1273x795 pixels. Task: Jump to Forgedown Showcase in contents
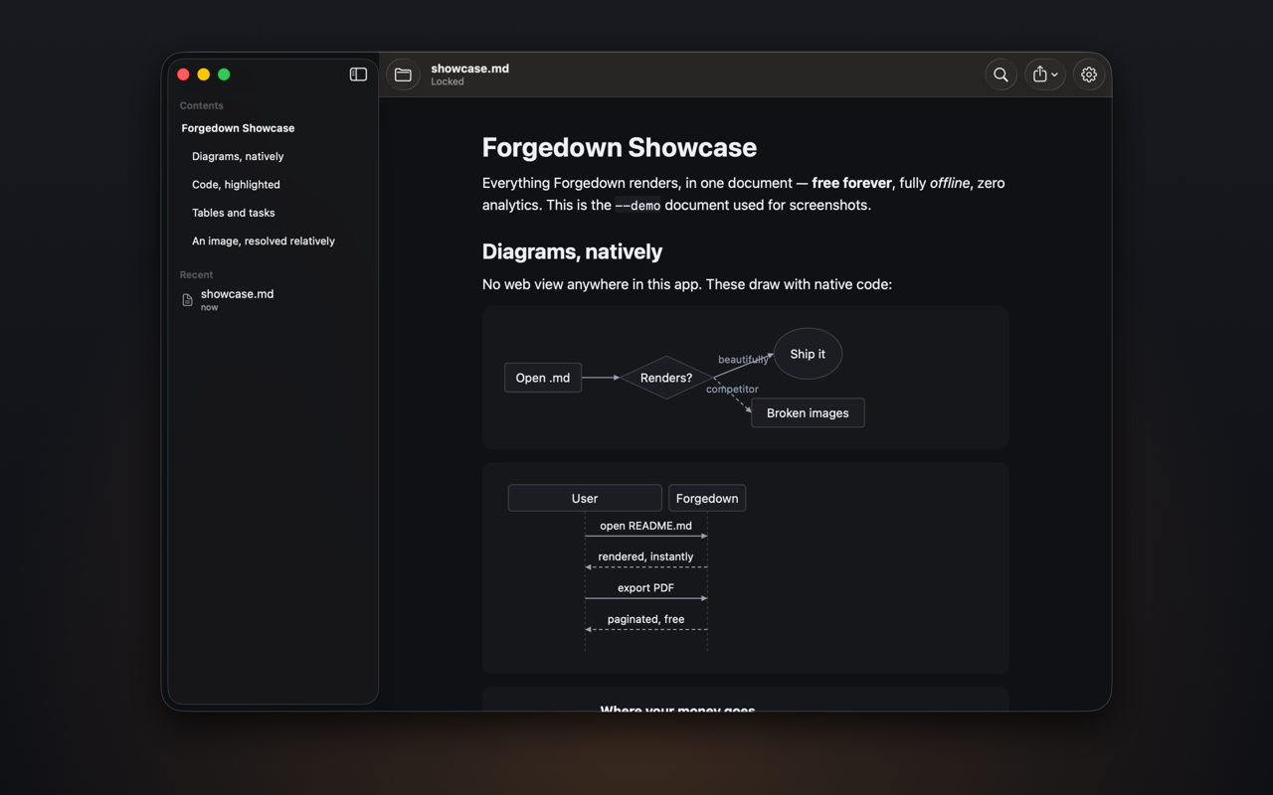point(238,128)
